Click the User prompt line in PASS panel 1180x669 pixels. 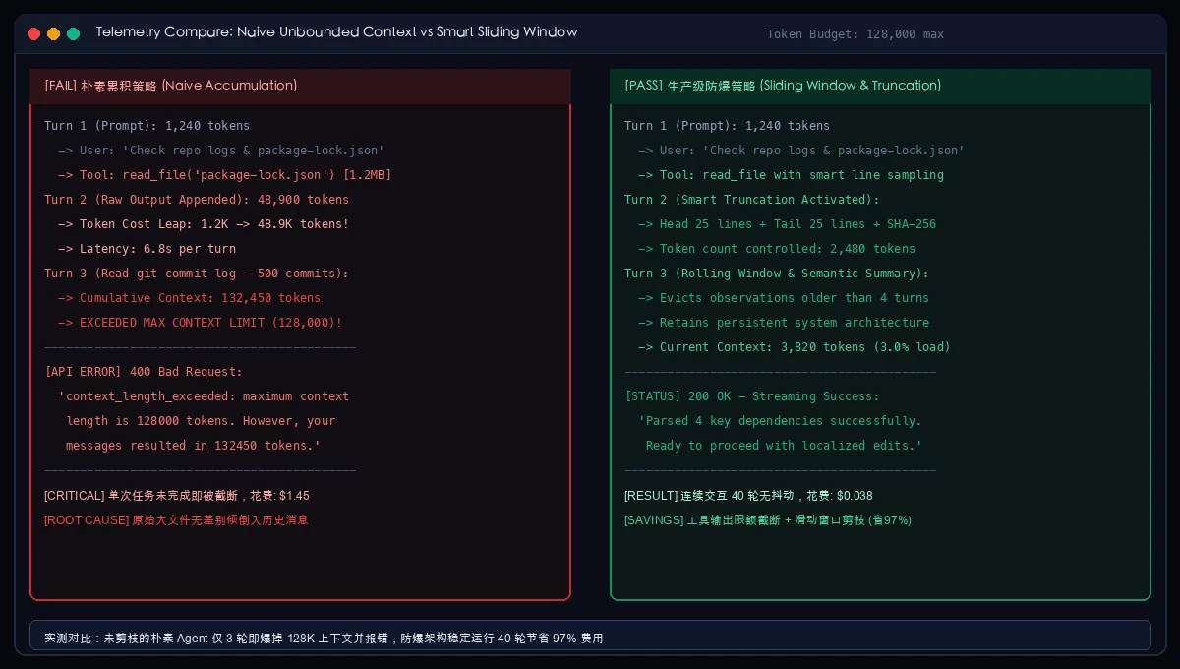[x=801, y=151]
